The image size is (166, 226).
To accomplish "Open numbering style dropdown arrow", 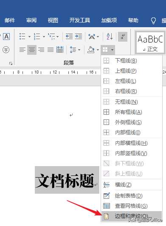I will 44,37.
